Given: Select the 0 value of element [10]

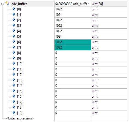Looking at the screenshot, I should (73, 64).
